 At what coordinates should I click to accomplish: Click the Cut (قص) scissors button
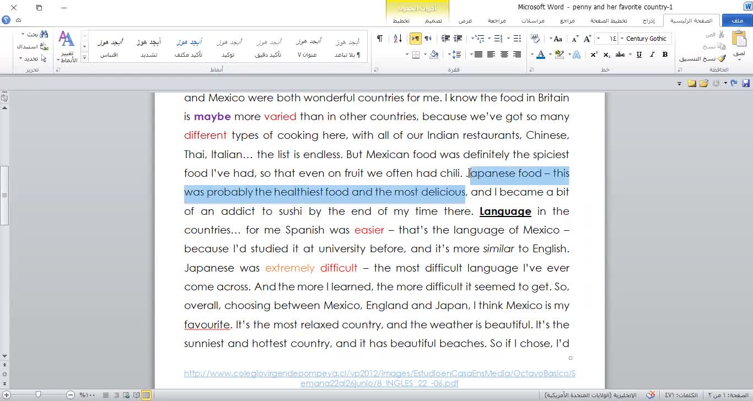(x=716, y=34)
